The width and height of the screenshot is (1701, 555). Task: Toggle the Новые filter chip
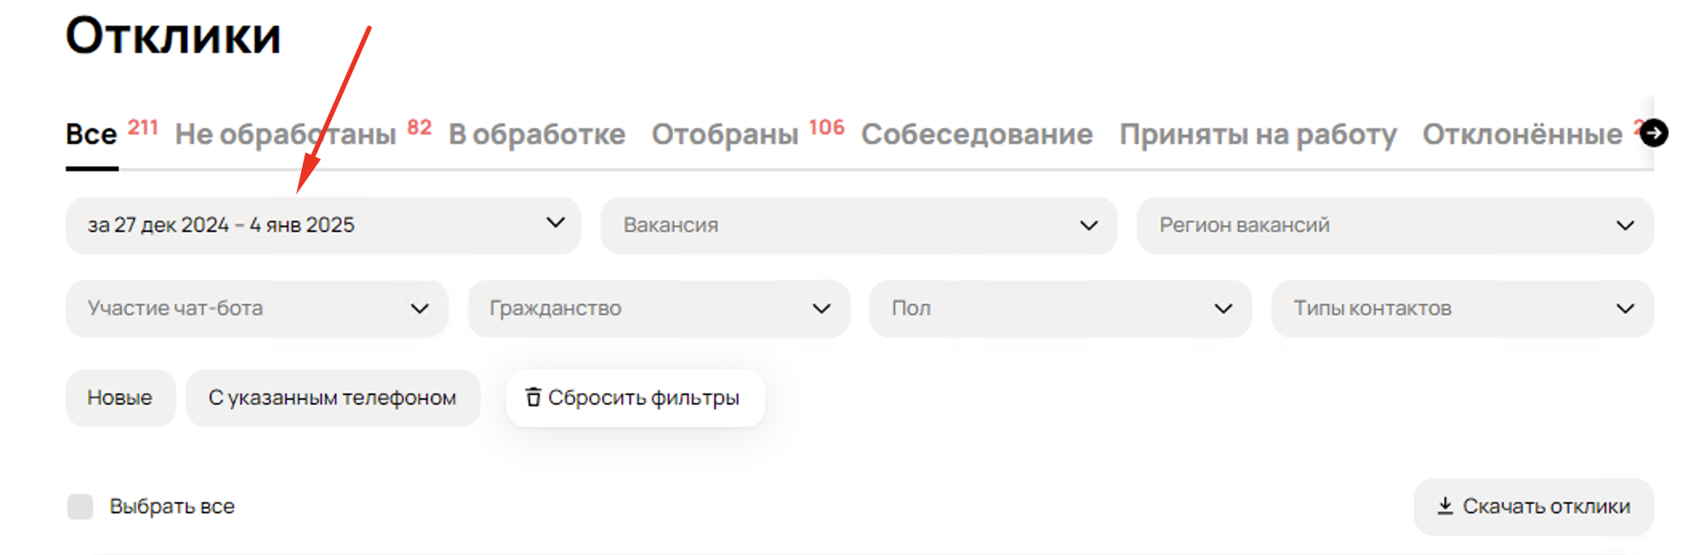(x=120, y=398)
